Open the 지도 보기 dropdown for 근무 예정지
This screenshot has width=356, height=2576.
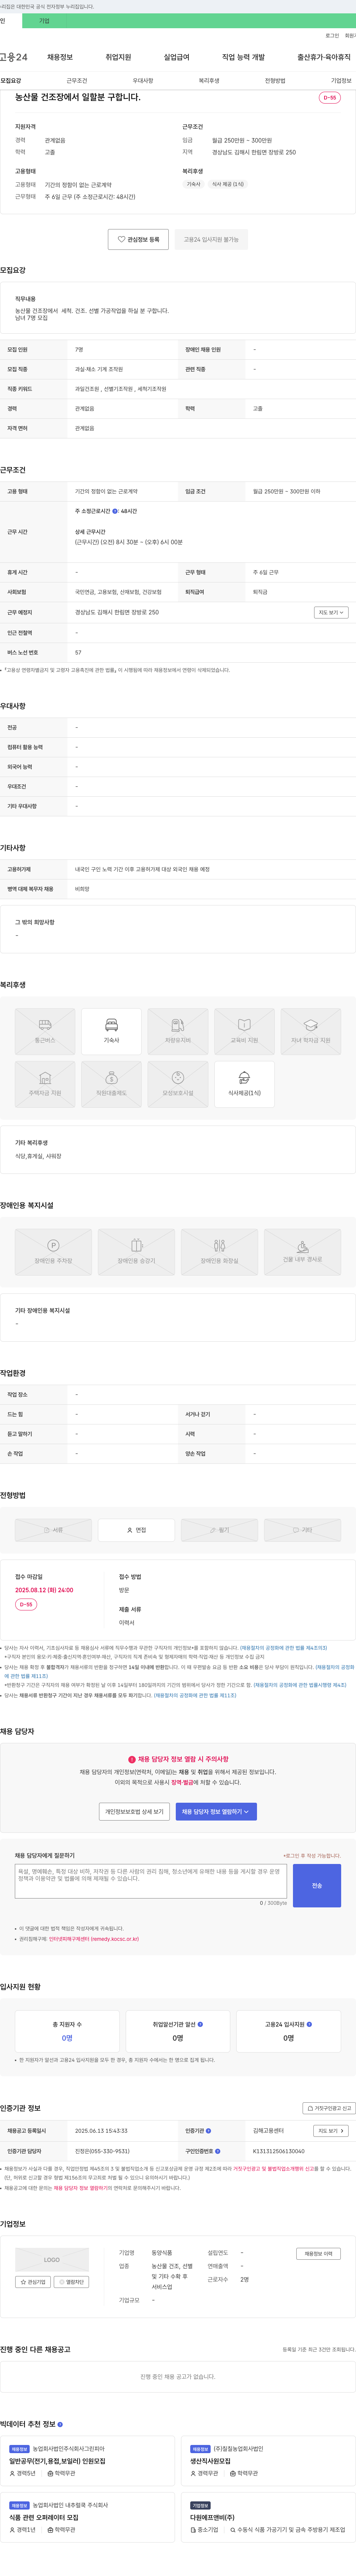click(331, 612)
